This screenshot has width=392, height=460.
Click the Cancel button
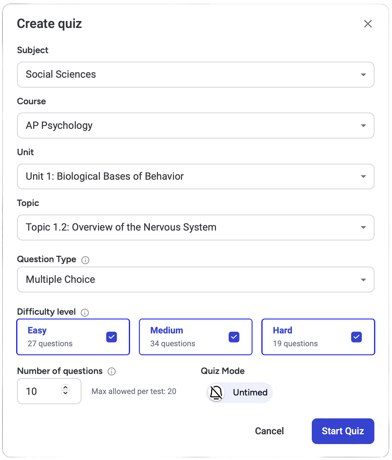tap(269, 431)
